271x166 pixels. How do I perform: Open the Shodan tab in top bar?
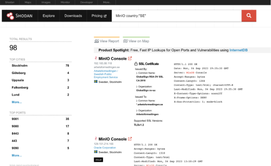[10, 2]
